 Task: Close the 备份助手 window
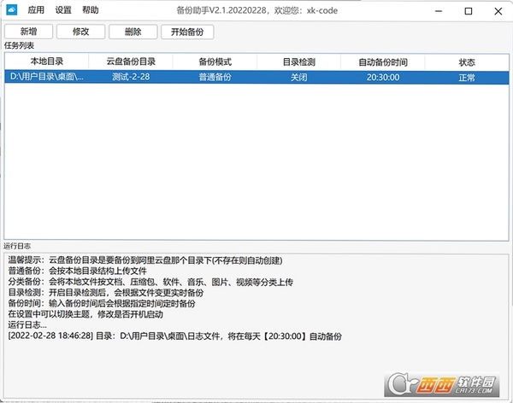click(498, 11)
